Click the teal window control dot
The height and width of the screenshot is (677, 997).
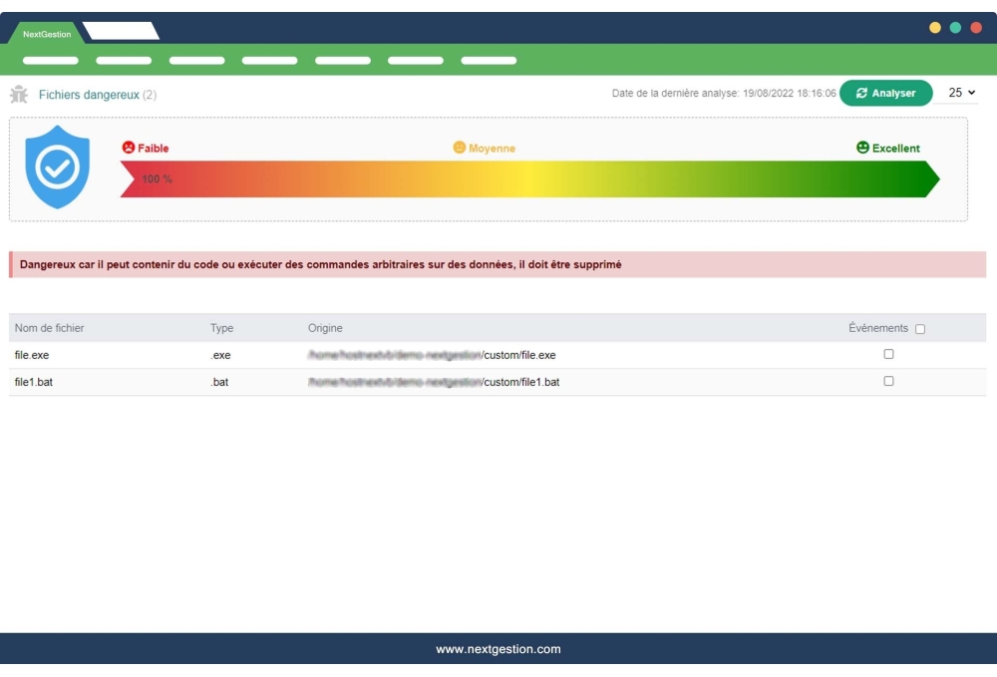coord(955,28)
